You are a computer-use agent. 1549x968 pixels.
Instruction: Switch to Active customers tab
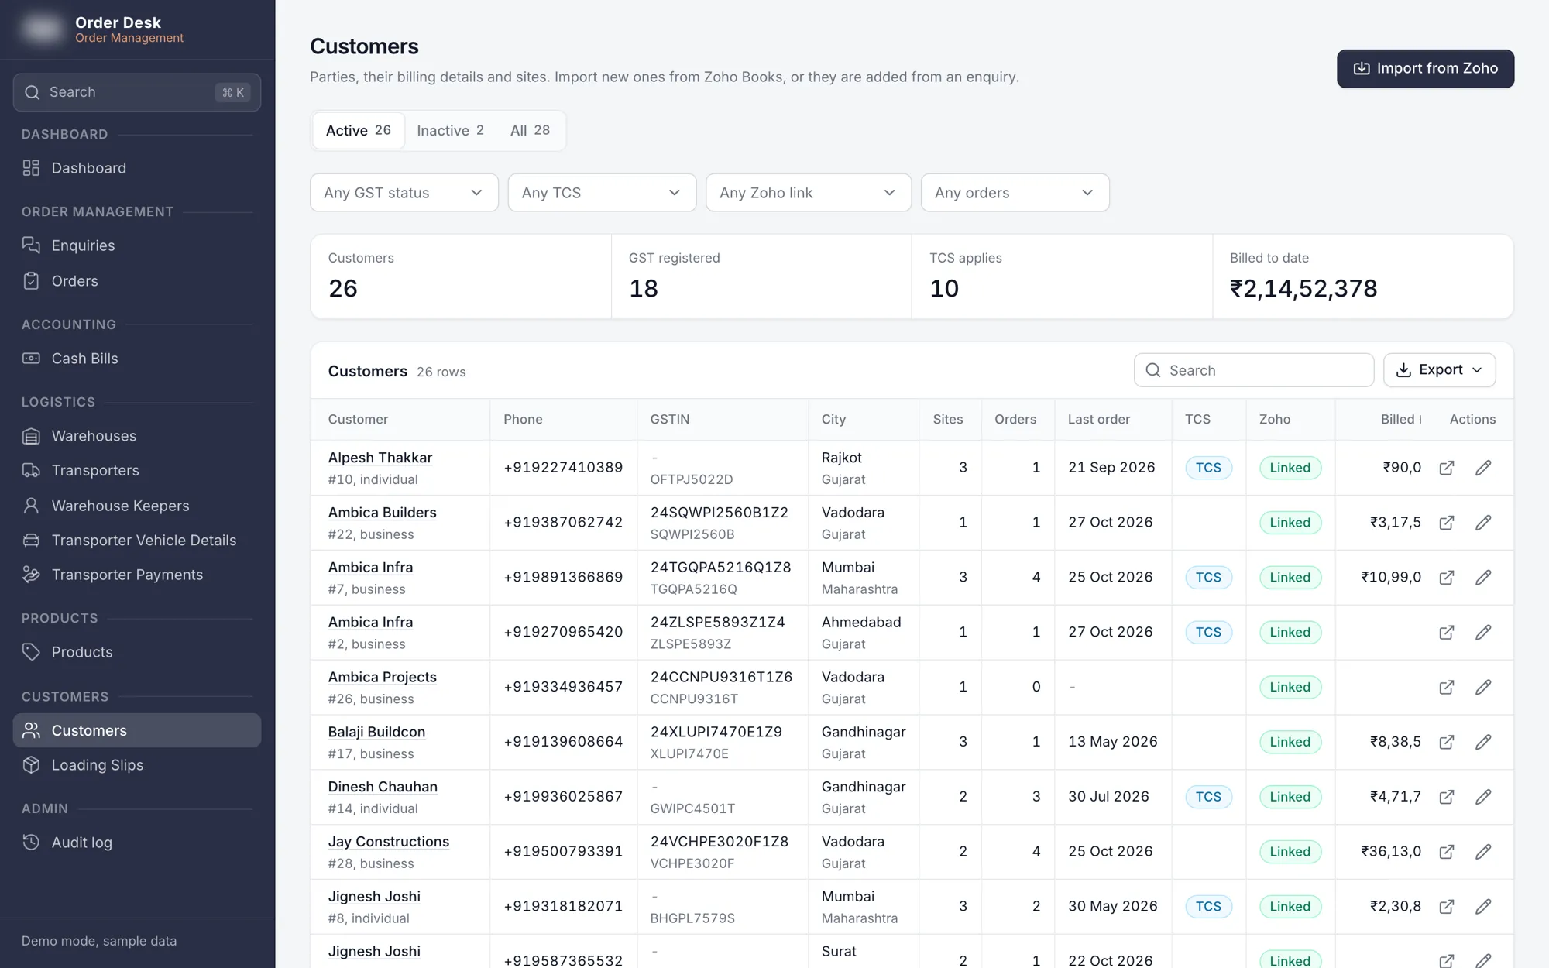(x=359, y=131)
